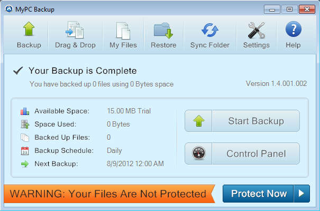Expand the arrow beside Protect Now
This screenshot has height=211, width=320.
click(x=301, y=194)
